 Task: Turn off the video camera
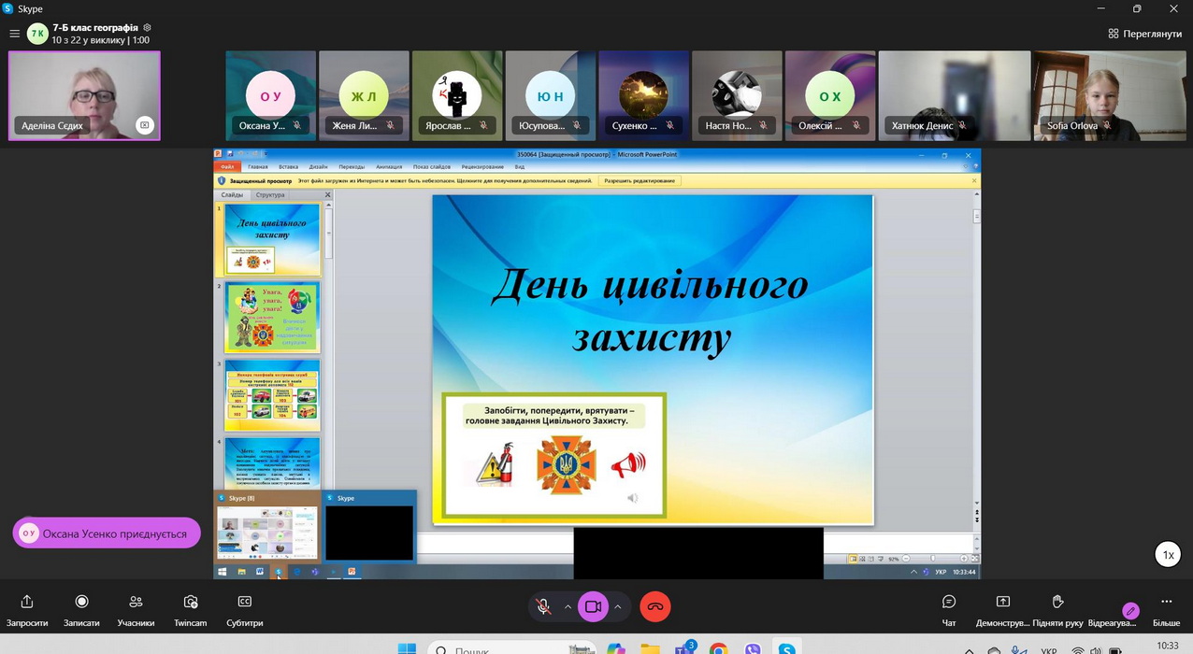[x=593, y=606]
